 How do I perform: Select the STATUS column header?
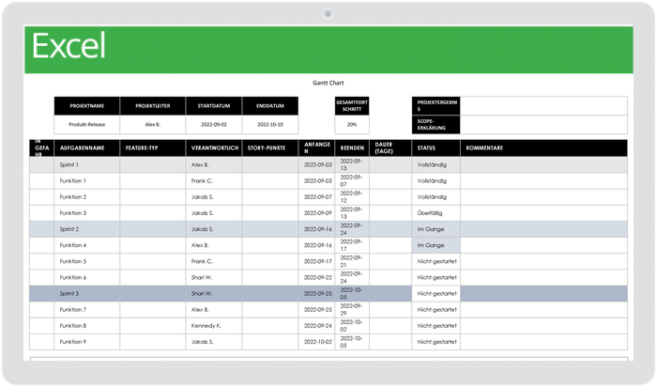(436, 148)
